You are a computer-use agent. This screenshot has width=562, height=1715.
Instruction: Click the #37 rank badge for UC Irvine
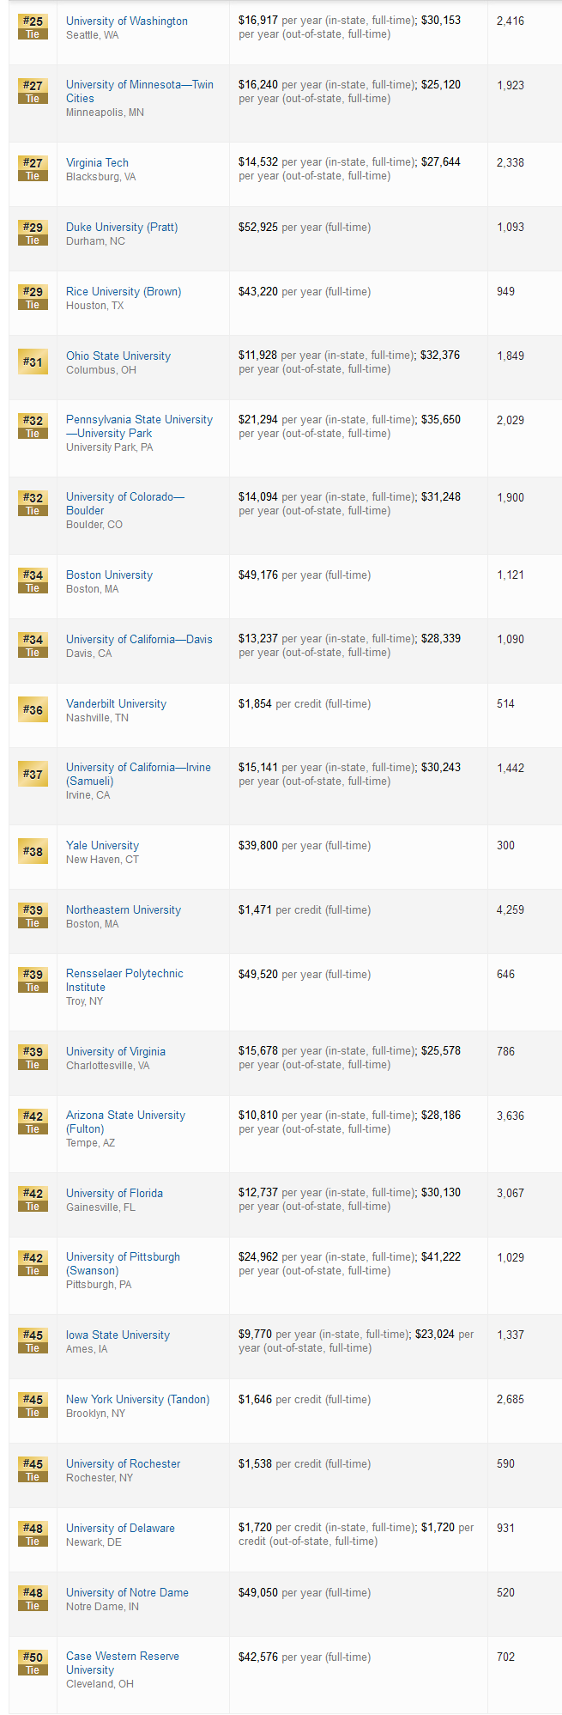[x=33, y=774]
